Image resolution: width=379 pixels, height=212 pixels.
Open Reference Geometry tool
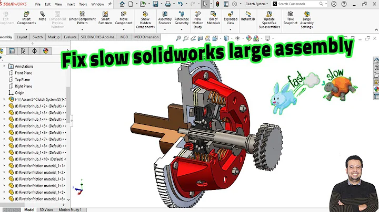coord(182,18)
